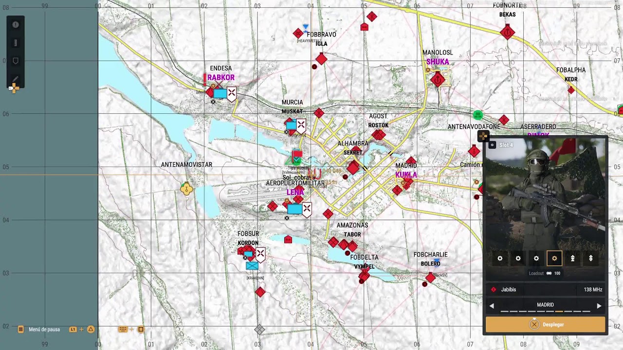Click the LENA label at AEROPUERTOMILITAR

point(295,192)
